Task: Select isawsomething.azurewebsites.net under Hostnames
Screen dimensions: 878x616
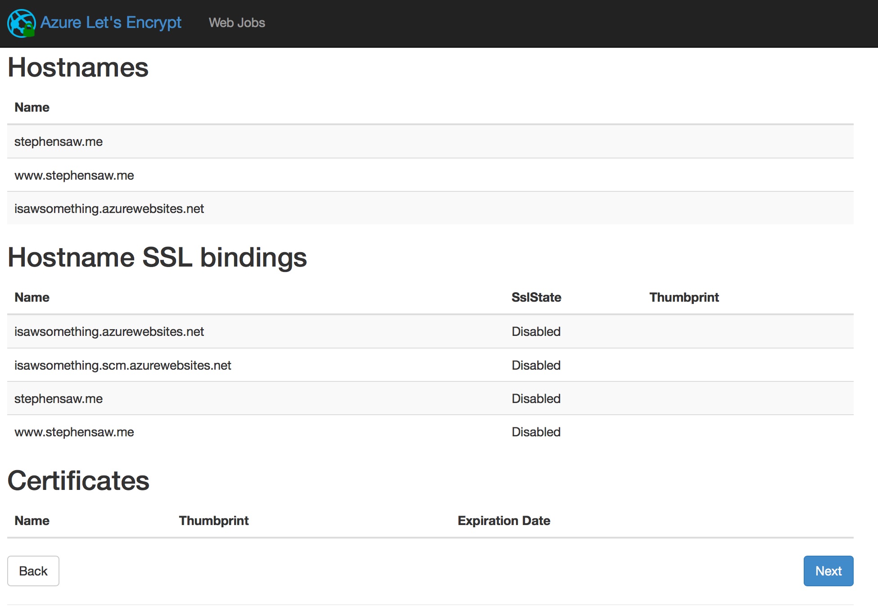Action: 109,208
